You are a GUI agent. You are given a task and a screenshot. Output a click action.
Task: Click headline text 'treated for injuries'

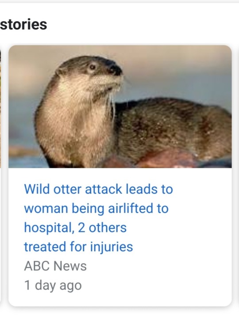[x=78, y=247]
